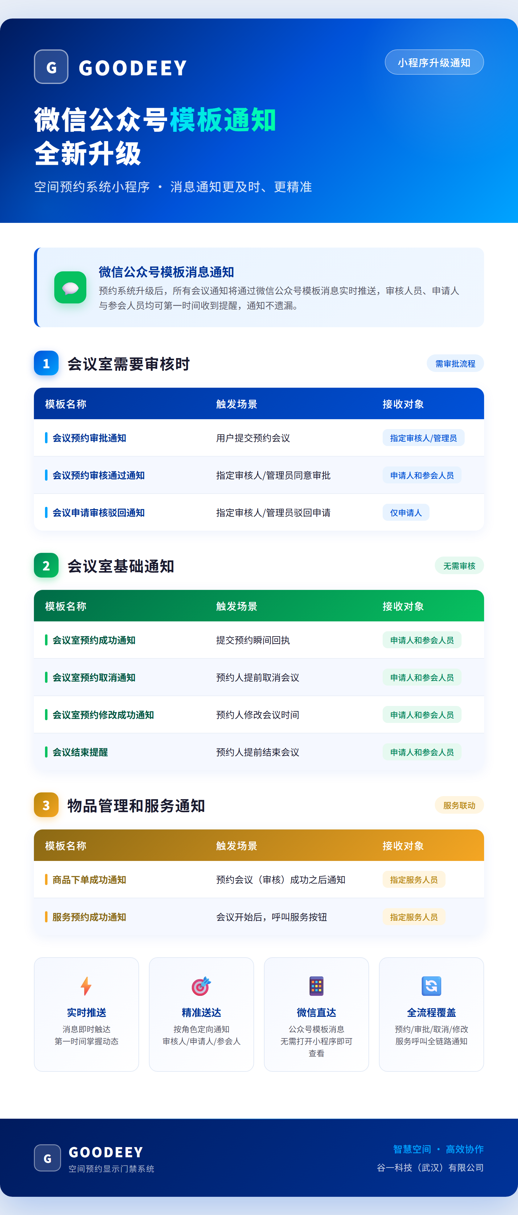The image size is (518, 1215).
Task: Click the 微信公众号模板消息通知 info box title
Action: click(x=166, y=272)
